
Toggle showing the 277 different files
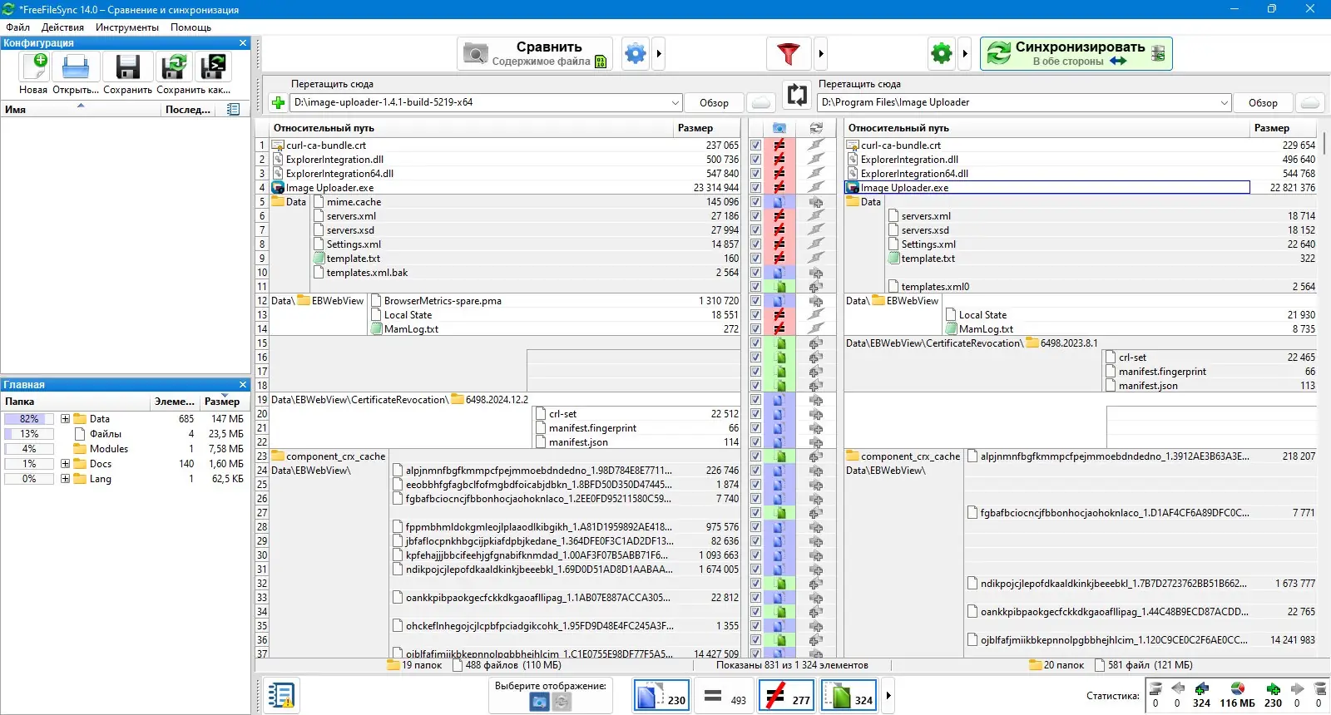(x=789, y=696)
